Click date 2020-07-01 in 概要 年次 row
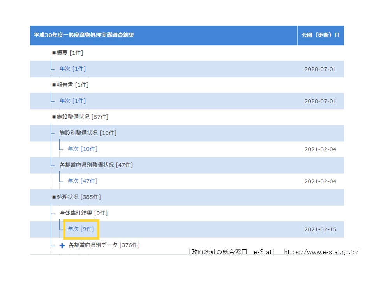 (320, 69)
